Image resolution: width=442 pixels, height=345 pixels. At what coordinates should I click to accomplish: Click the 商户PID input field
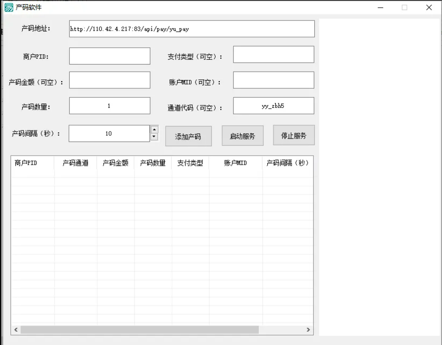110,56
